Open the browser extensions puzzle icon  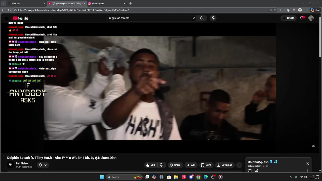click(281, 10)
